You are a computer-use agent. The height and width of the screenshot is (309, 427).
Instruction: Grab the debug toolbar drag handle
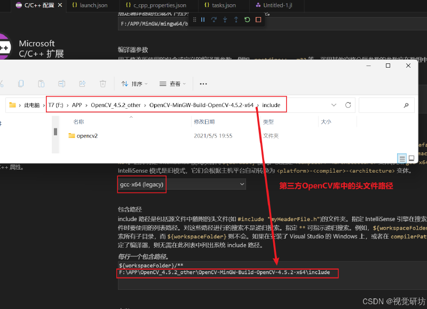click(194, 20)
